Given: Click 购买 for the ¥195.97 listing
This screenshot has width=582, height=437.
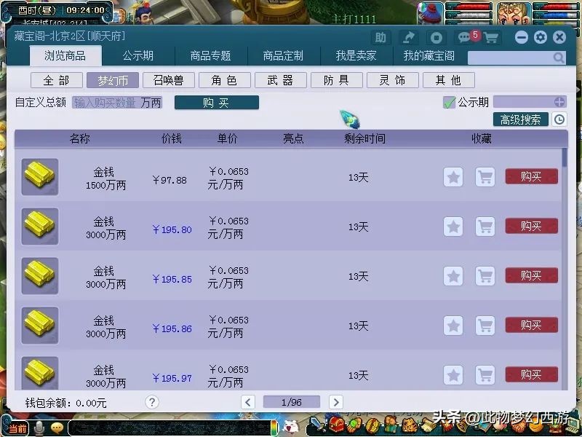Looking at the screenshot, I should point(531,375).
